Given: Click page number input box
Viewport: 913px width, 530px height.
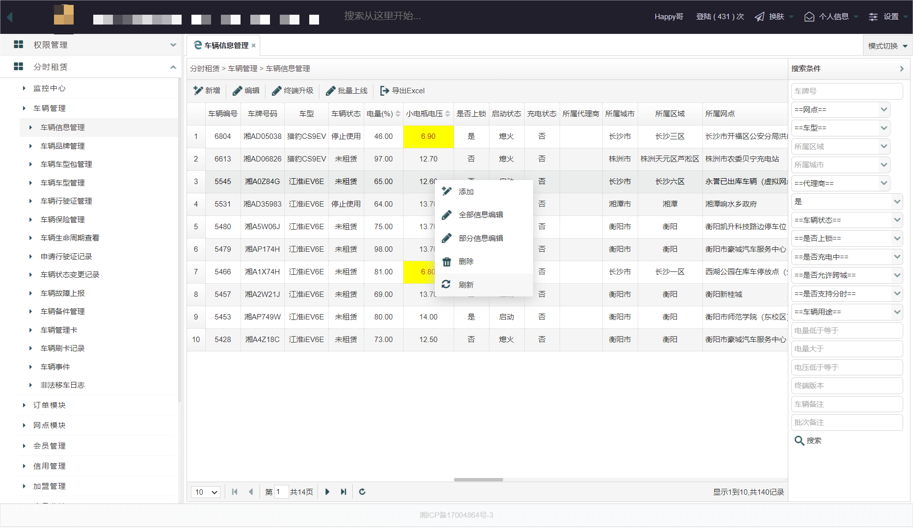Looking at the screenshot, I should click(281, 492).
